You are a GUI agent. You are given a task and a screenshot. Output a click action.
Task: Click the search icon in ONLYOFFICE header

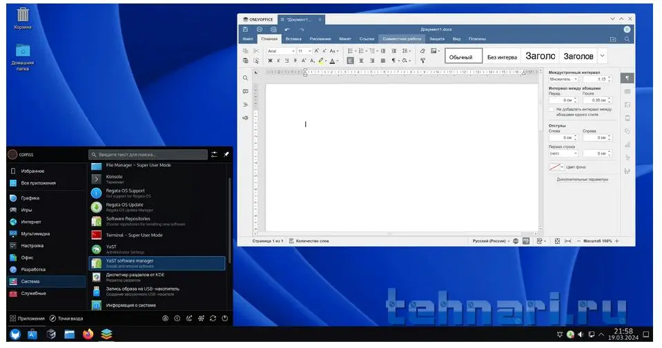click(627, 39)
